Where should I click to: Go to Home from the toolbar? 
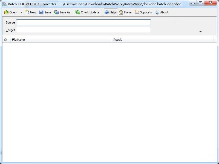pyautogui.click(x=125, y=12)
